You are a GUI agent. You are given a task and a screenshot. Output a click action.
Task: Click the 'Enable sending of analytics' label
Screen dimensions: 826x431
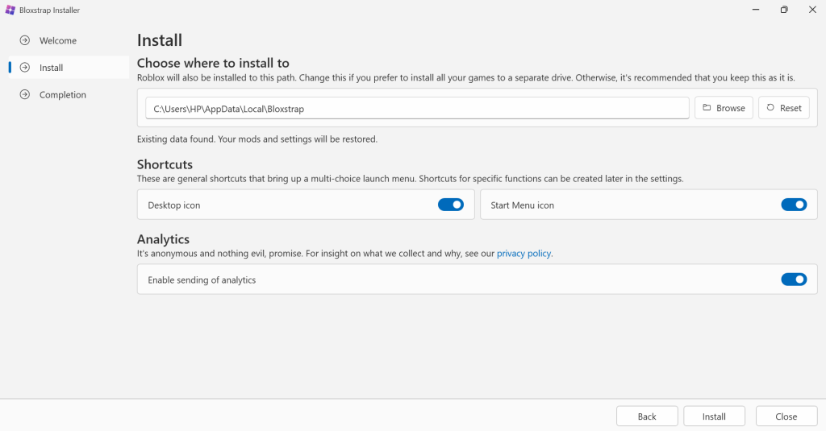[x=202, y=280]
